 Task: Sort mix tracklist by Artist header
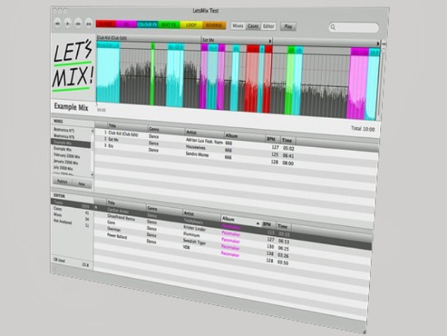pyautogui.click(x=204, y=133)
